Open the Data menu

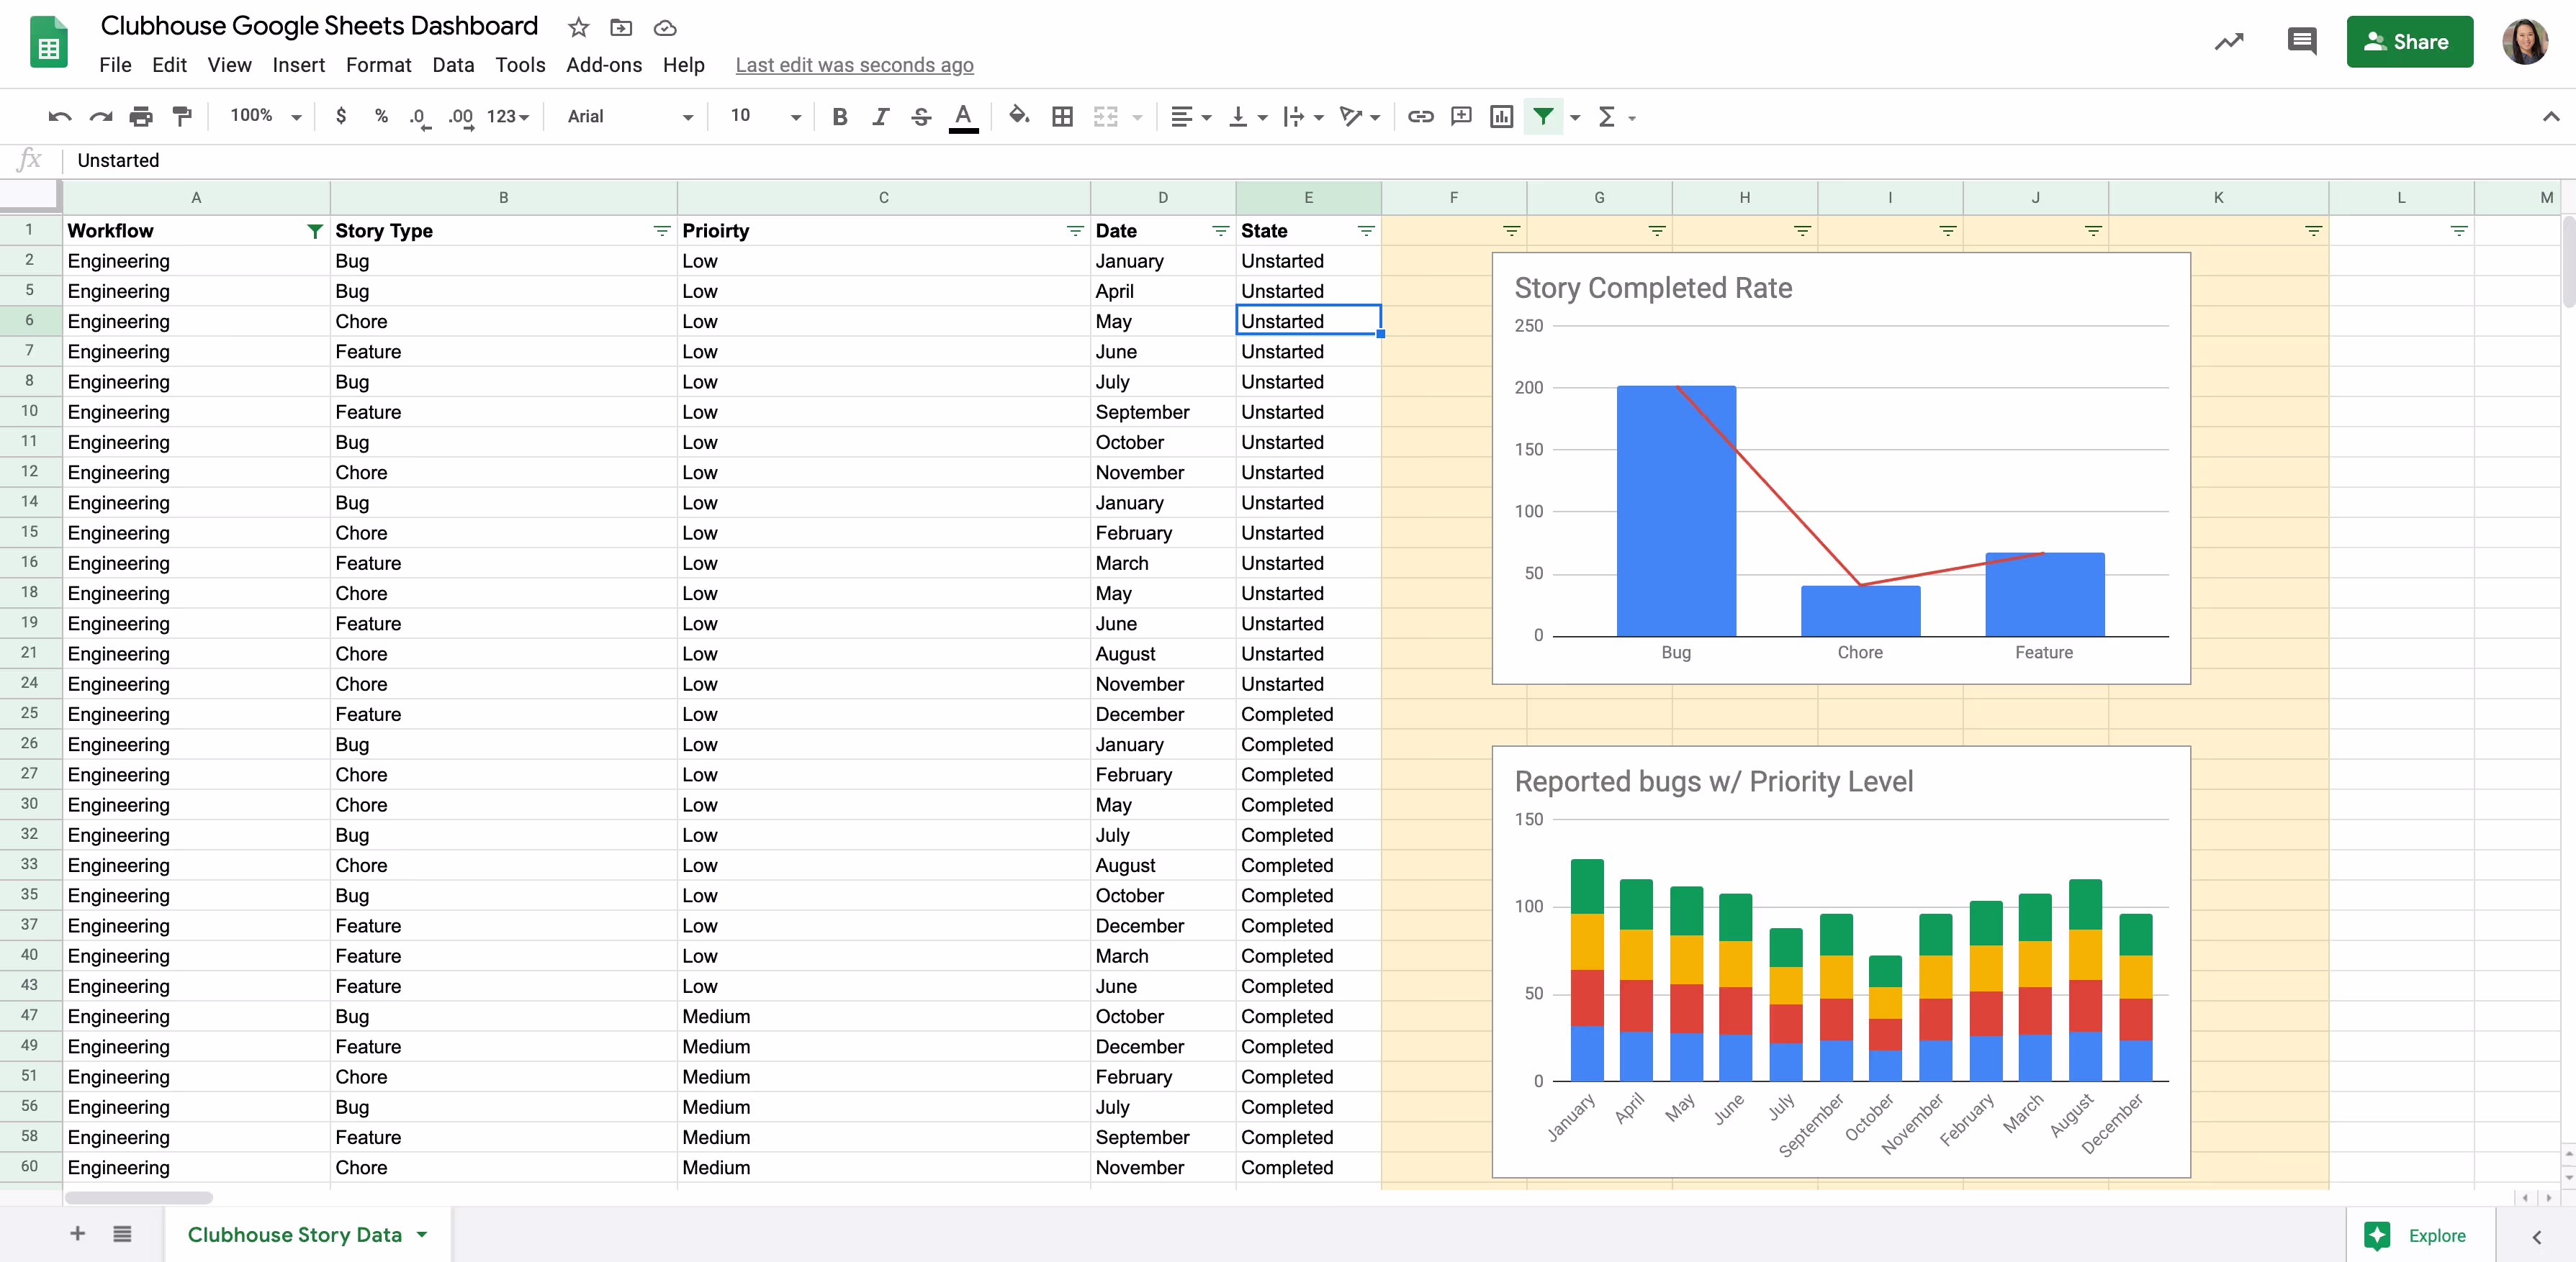click(x=453, y=65)
